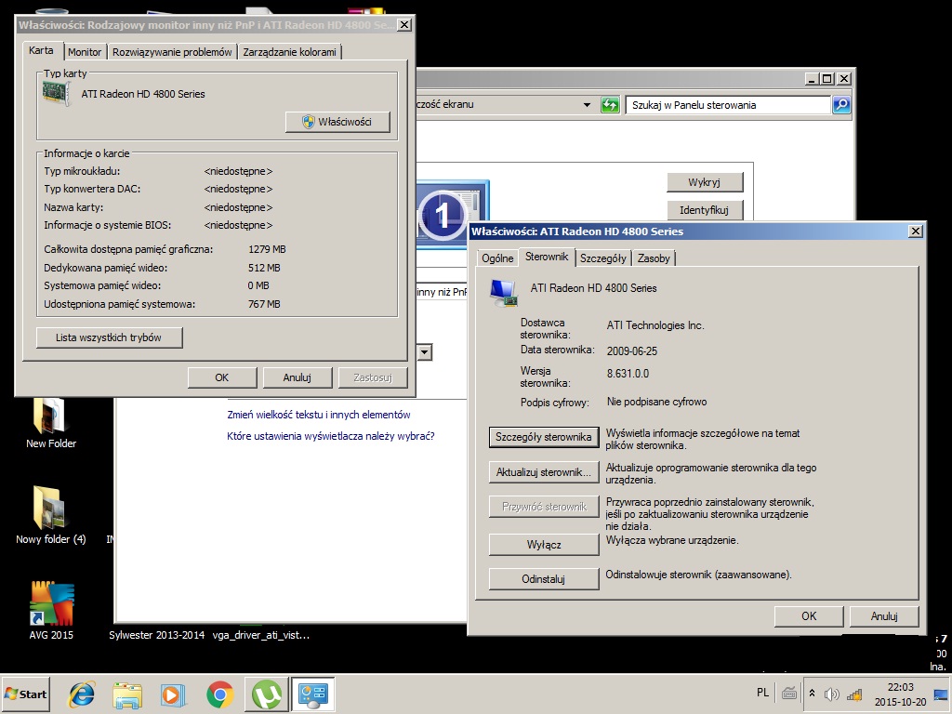Close the ATI Radeon HD 4800 properties dialog
The height and width of the screenshot is (714, 952).
916,231
